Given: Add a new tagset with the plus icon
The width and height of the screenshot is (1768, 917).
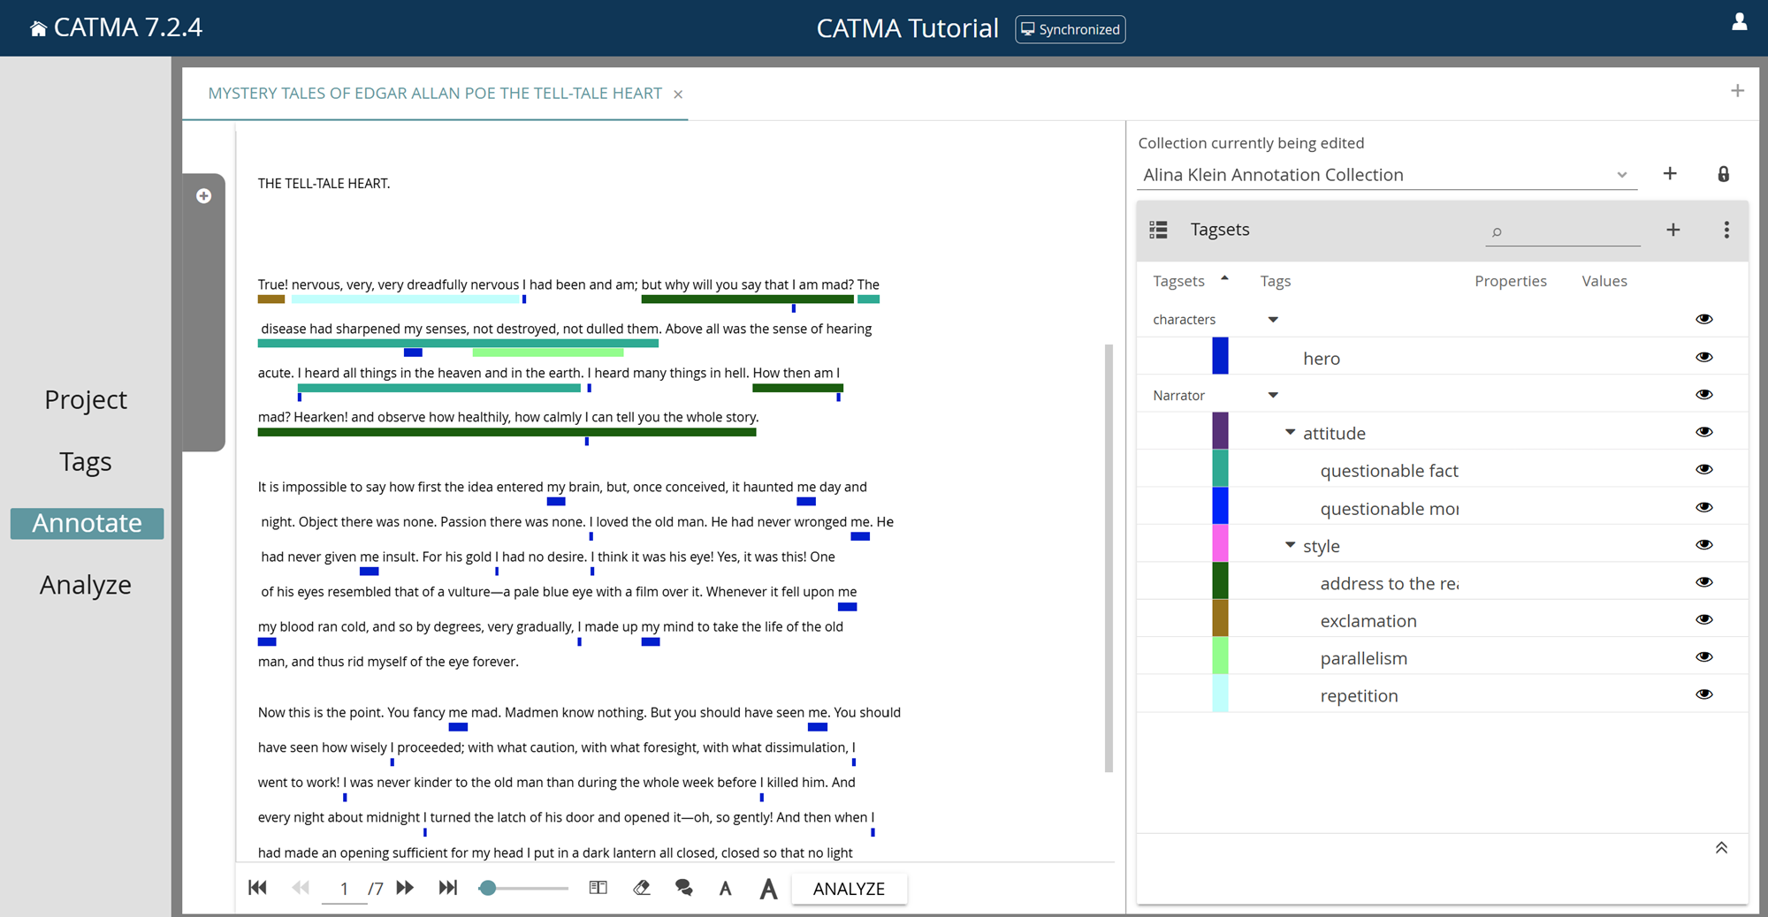Looking at the screenshot, I should pyautogui.click(x=1673, y=230).
